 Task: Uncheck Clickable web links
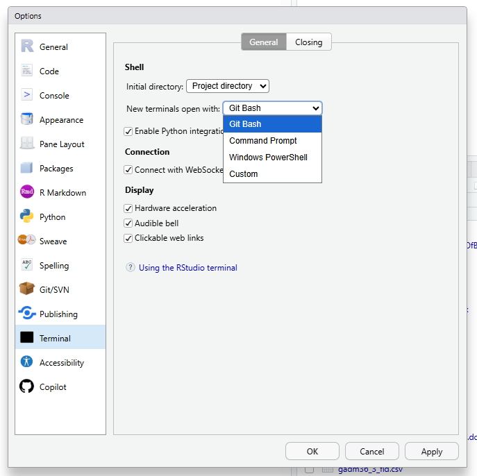(128, 238)
